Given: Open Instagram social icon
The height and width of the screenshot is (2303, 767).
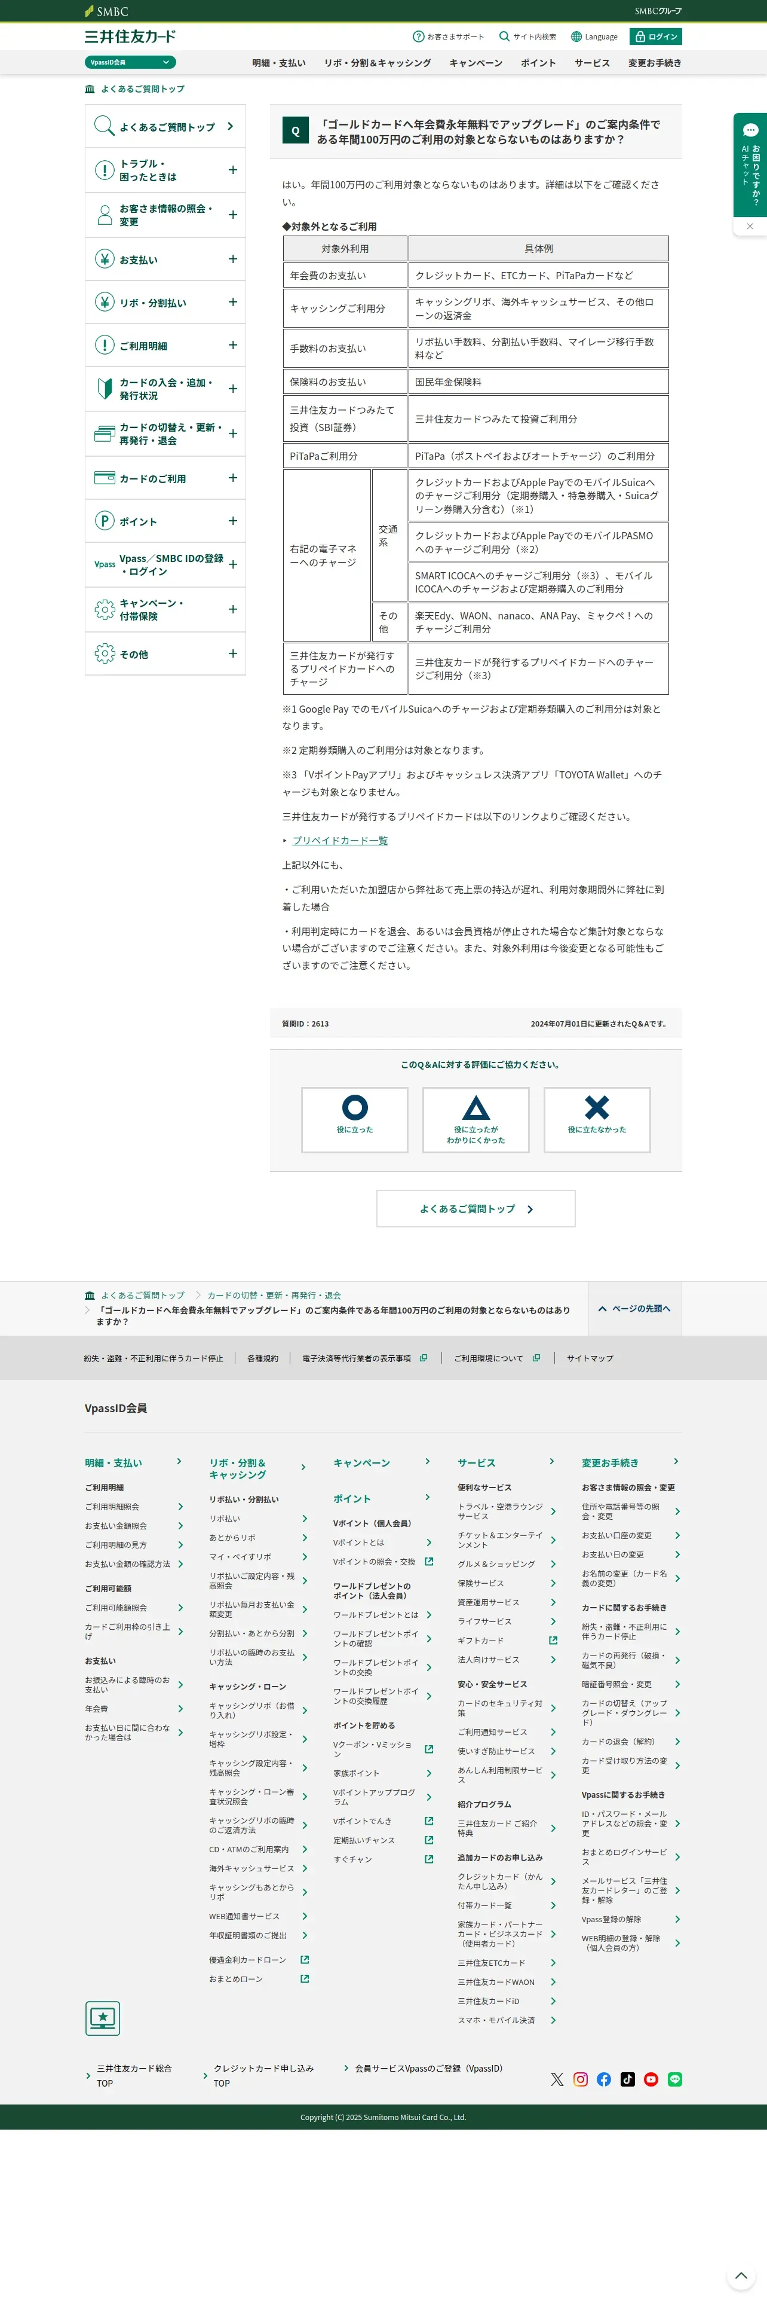Looking at the screenshot, I should [x=581, y=2079].
